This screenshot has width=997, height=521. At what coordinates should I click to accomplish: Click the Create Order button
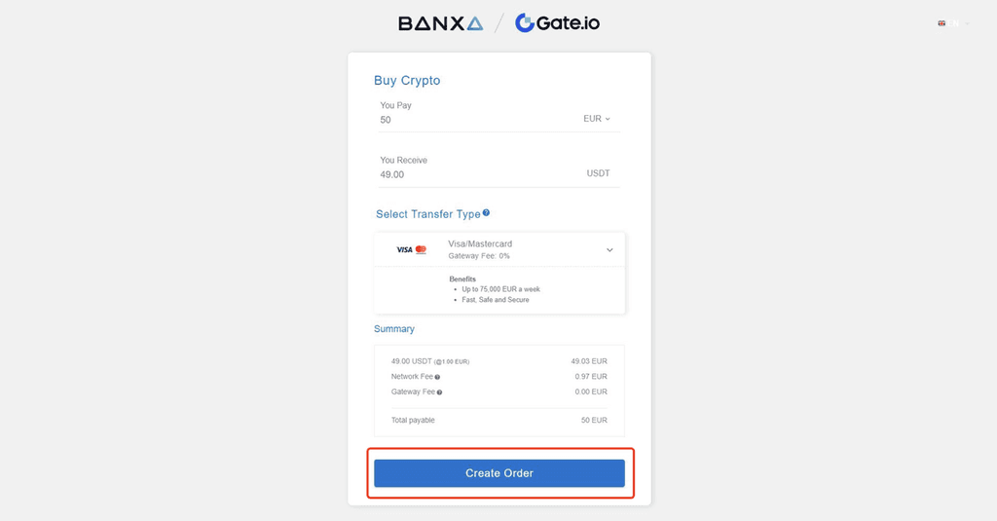coord(499,473)
